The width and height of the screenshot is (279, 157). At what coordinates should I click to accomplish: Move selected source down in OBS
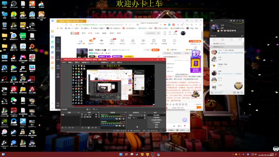pos(96,128)
